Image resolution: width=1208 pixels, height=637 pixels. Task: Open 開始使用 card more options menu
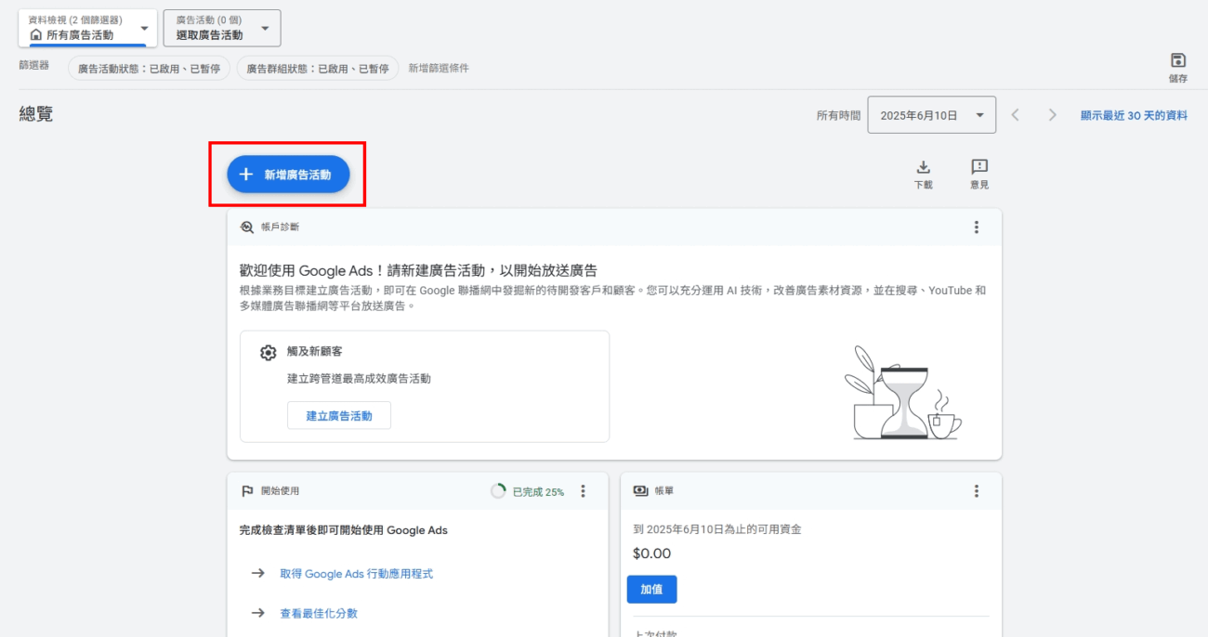point(583,491)
